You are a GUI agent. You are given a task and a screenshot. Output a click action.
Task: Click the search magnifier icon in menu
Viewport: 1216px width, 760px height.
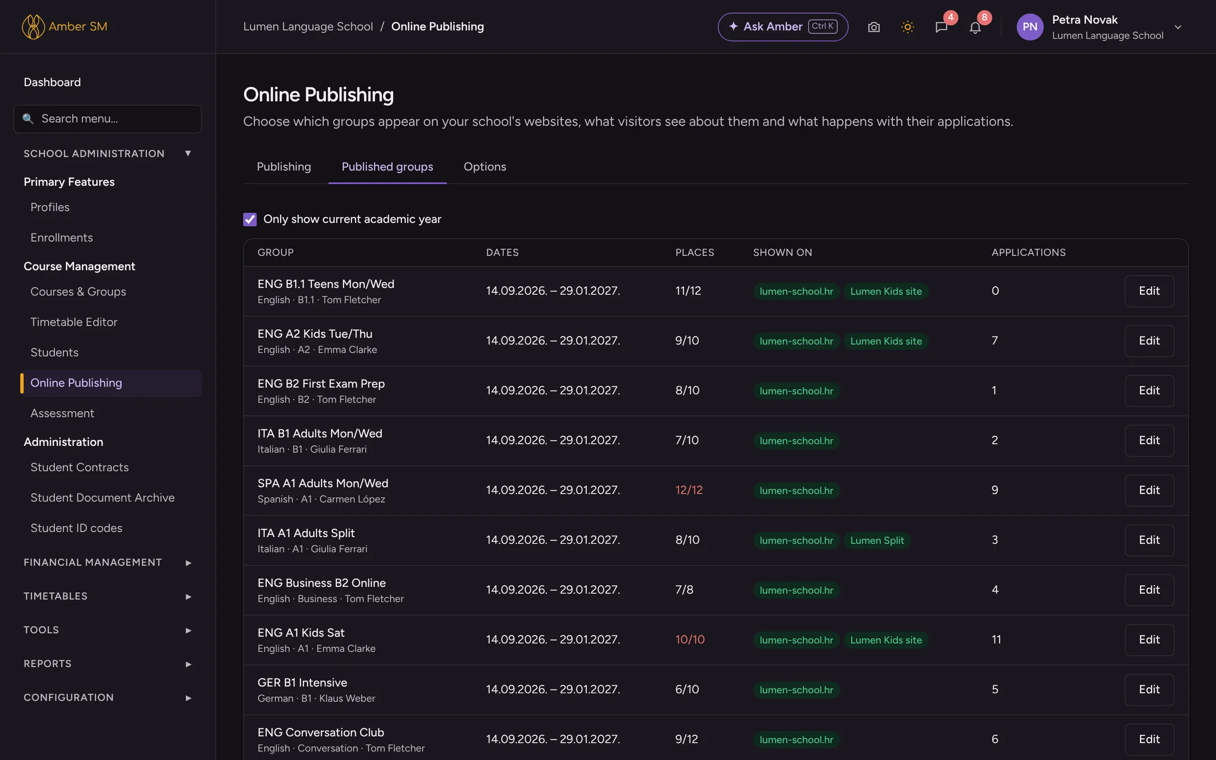(x=28, y=119)
